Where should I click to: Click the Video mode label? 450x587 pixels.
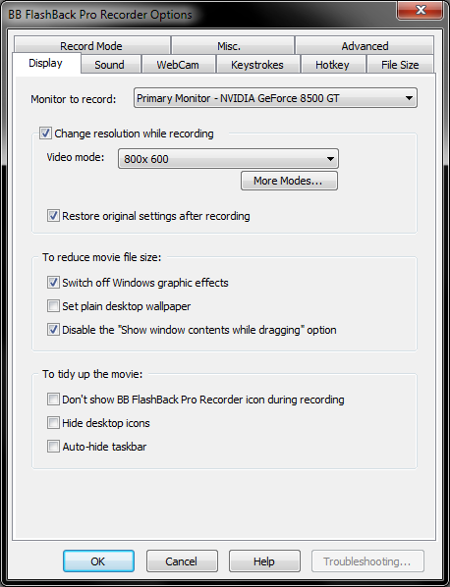(x=76, y=157)
